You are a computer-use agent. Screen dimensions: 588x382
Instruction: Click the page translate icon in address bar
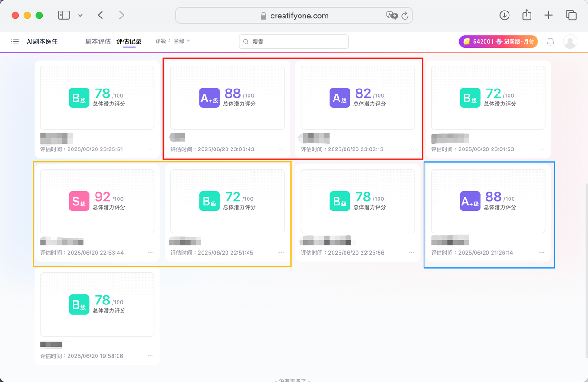point(392,16)
